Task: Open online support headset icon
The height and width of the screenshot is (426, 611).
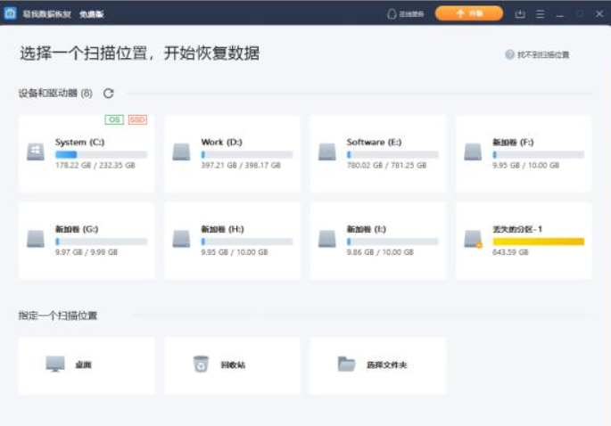Action: (x=392, y=14)
